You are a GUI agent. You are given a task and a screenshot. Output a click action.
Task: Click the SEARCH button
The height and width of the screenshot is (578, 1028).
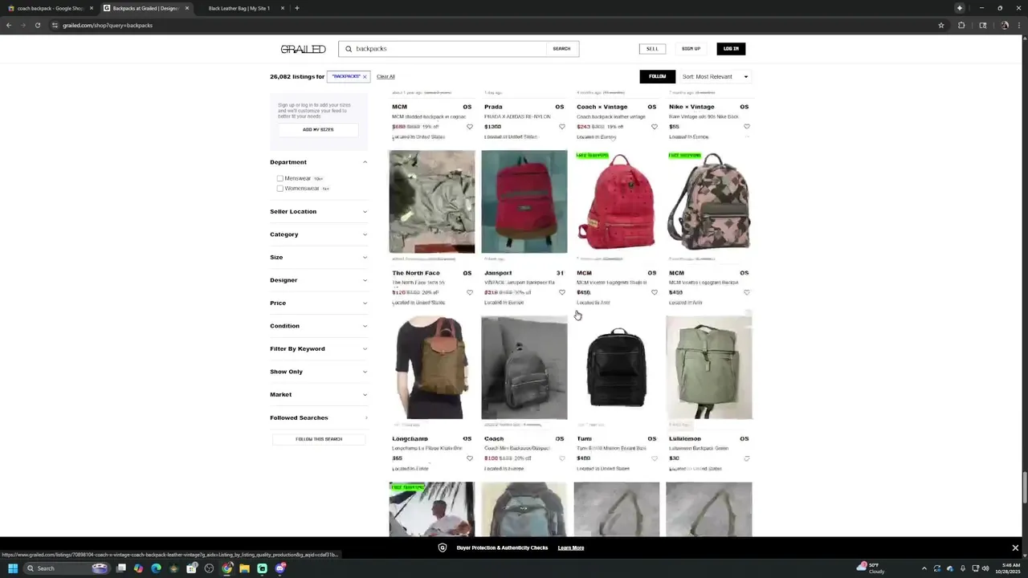click(561, 49)
